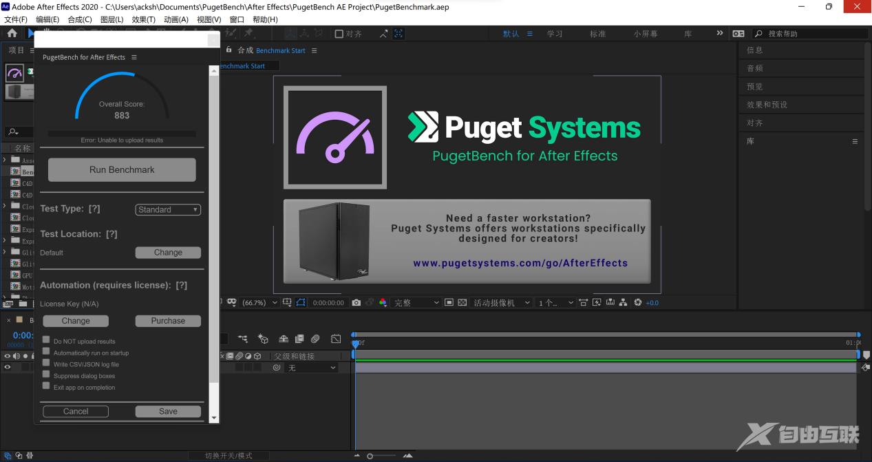Click the workspace sync settings icon
Screen dimensions: 872x462
(x=738, y=33)
